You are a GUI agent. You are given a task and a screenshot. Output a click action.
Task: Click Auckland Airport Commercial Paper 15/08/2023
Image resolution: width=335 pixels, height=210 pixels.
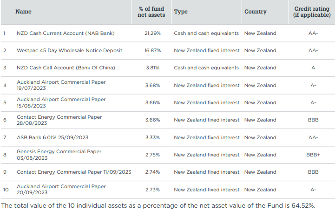coord(61,102)
